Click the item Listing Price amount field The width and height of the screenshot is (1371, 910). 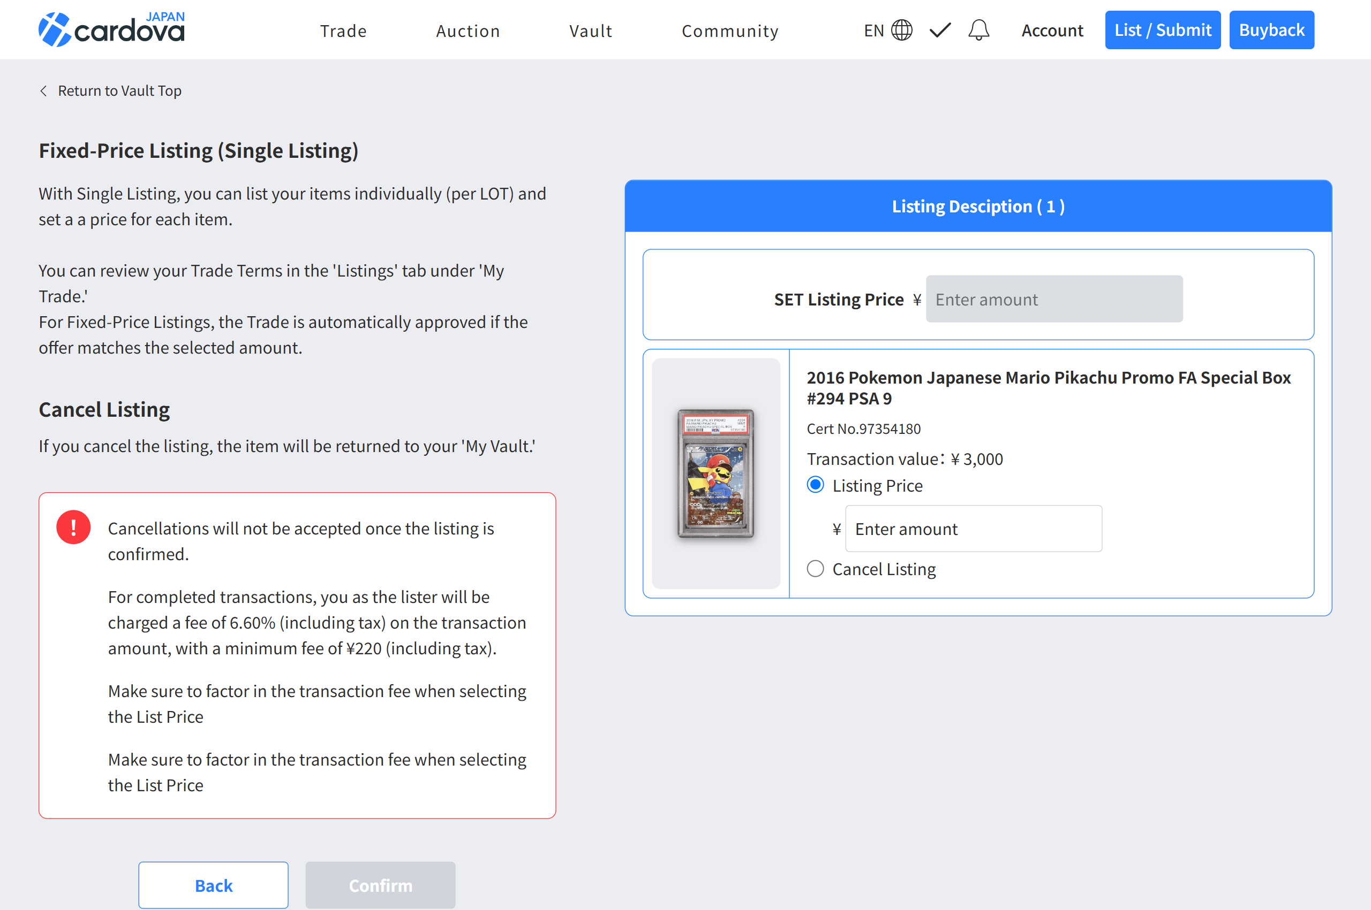tap(973, 529)
